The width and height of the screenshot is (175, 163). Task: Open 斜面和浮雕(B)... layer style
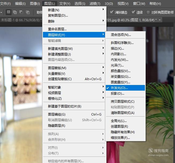125,43
